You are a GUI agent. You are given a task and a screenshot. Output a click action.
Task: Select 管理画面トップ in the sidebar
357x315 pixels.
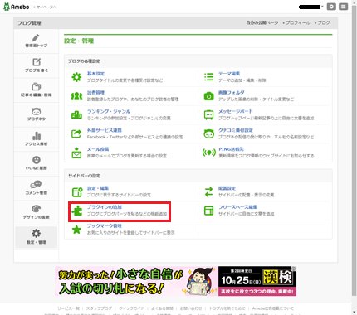(x=37, y=41)
